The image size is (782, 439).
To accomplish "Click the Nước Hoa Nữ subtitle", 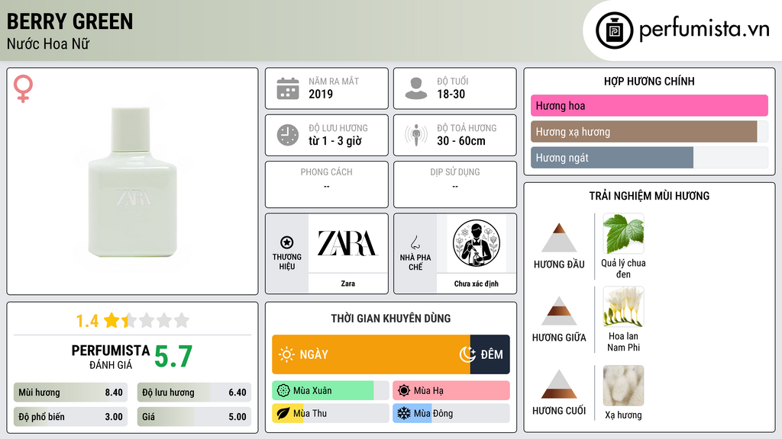I will pos(48,43).
